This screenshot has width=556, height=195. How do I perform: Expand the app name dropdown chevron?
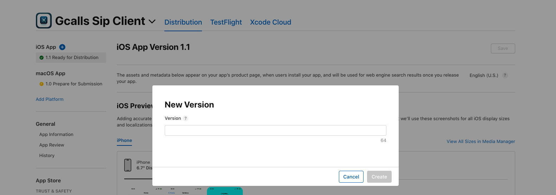tap(152, 21)
